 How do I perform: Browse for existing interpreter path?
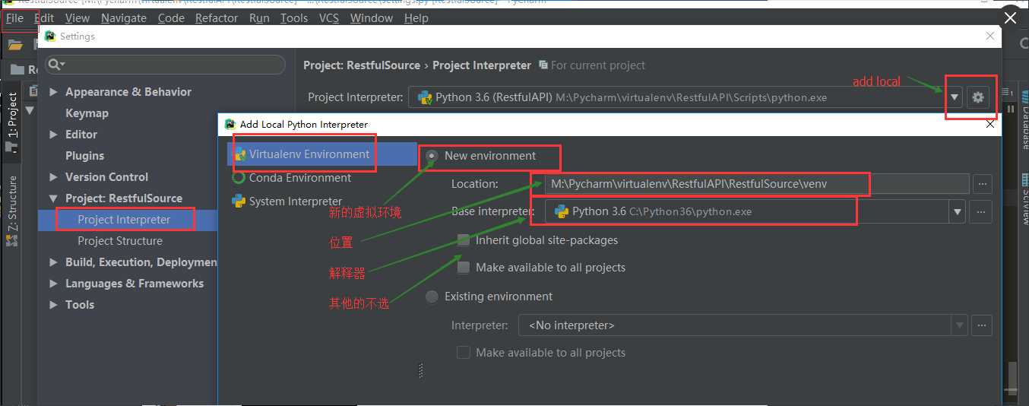983,325
